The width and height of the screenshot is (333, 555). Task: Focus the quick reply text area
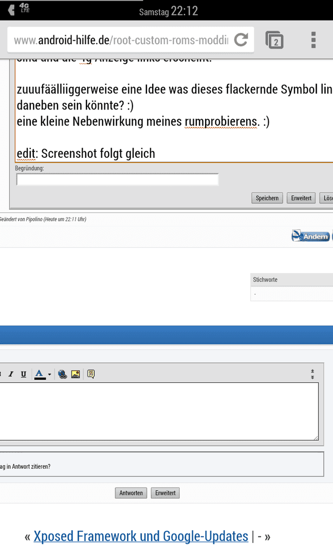coord(159,412)
